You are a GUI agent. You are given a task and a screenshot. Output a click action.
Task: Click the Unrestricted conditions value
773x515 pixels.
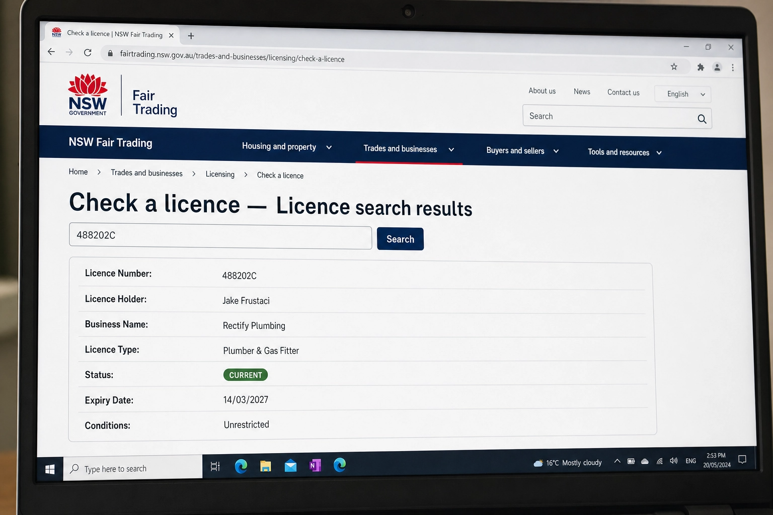247,424
